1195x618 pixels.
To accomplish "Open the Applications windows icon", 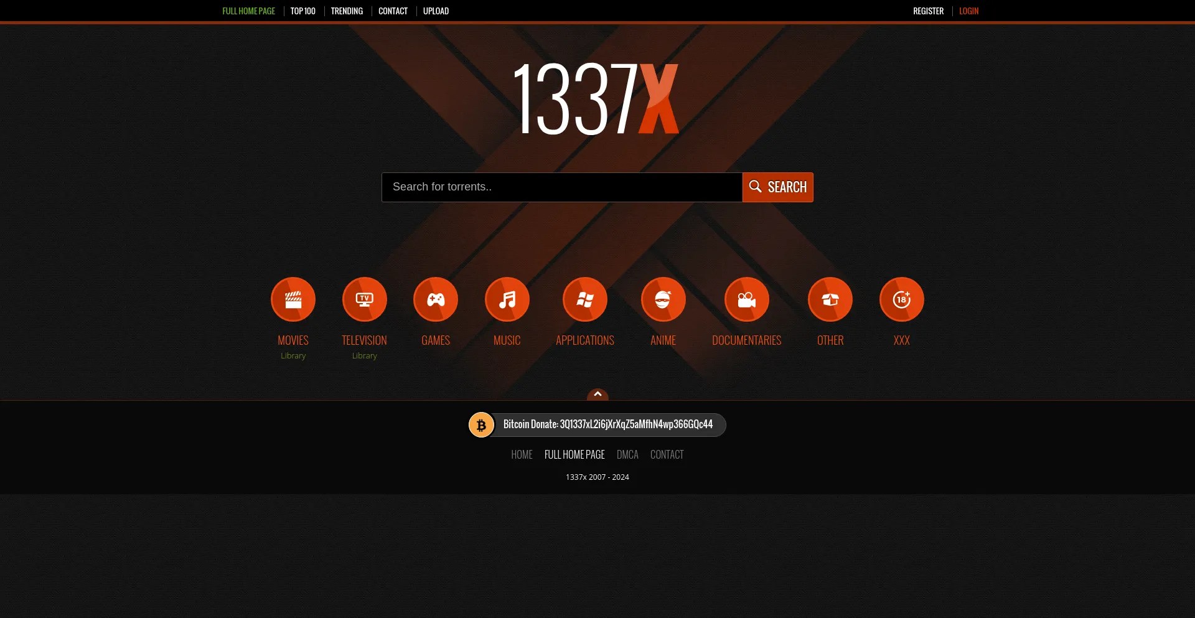I will [585, 299].
